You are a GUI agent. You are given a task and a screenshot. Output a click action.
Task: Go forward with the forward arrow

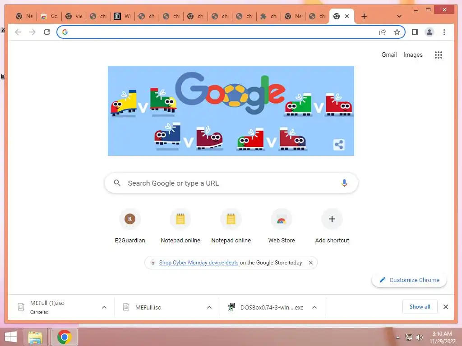click(x=32, y=32)
